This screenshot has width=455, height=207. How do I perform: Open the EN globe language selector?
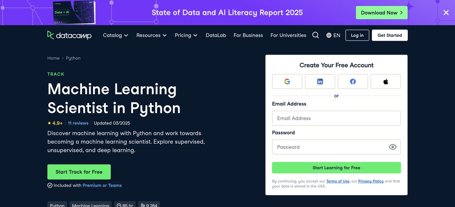click(333, 35)
